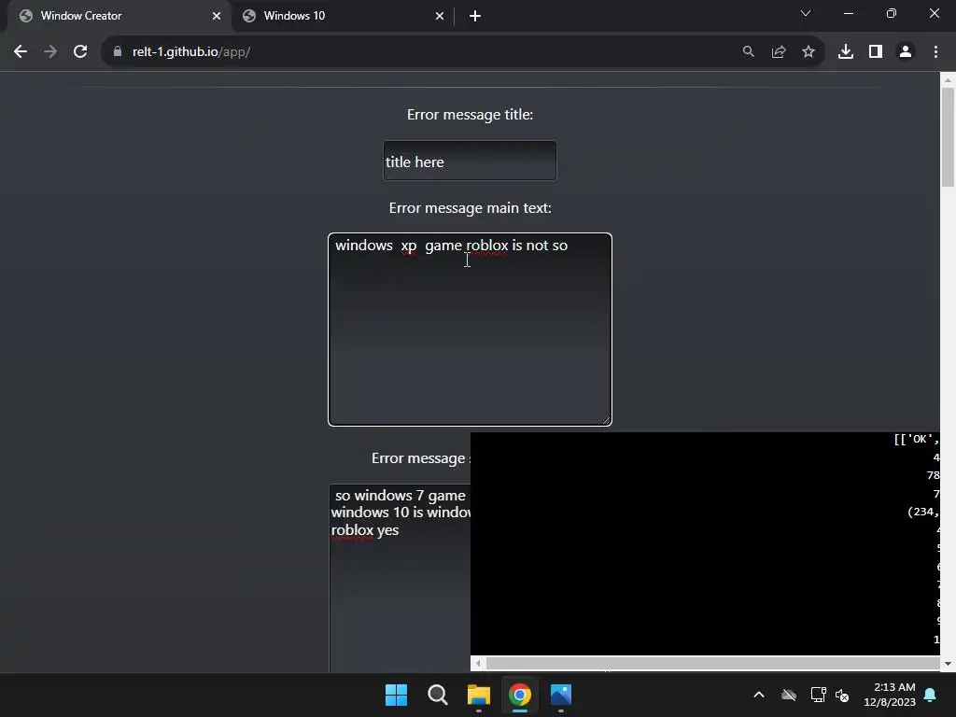This screenshot has width=956, height=717.
Task: Open Chrome three-dot menu
Action: coord(935,52)
